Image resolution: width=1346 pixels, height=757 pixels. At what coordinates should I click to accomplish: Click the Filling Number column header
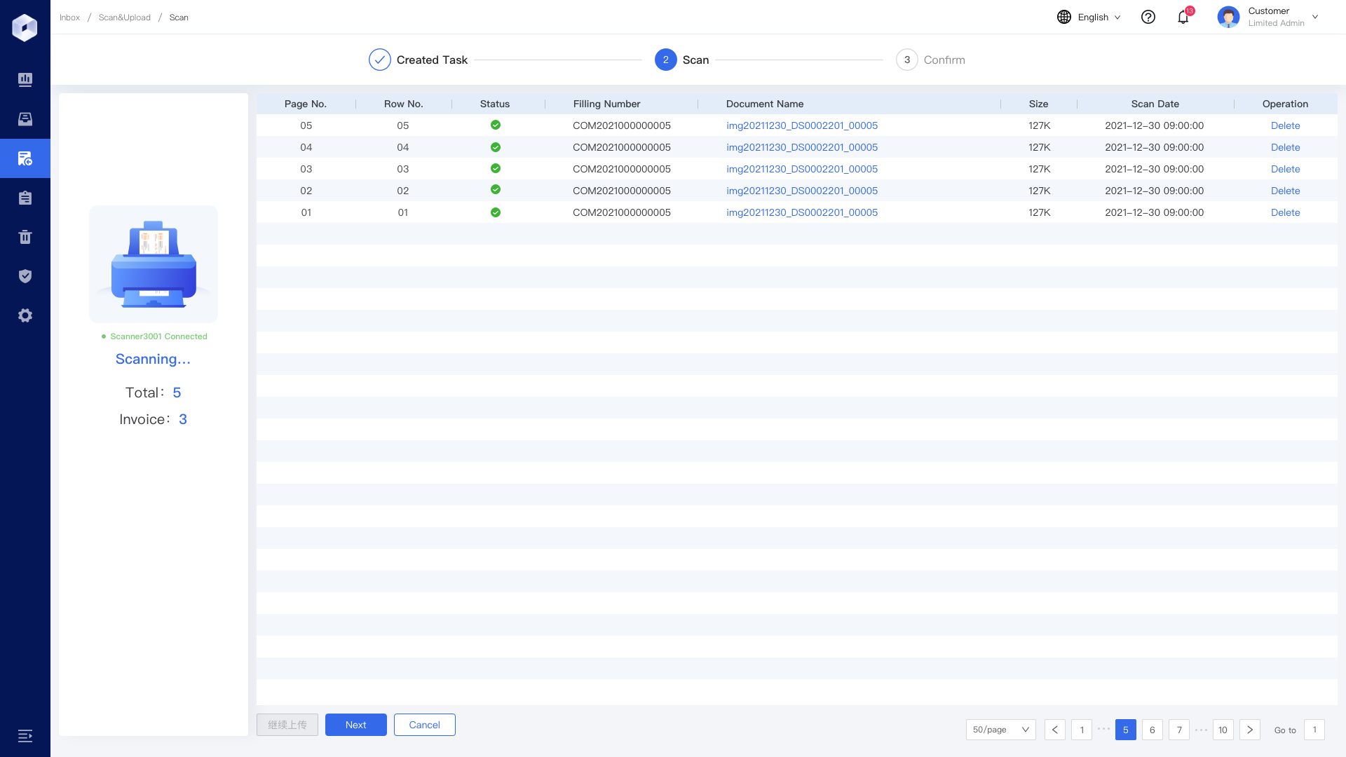607,104
